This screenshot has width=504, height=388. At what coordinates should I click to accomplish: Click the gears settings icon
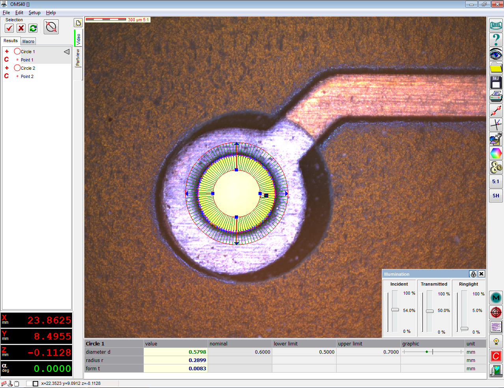tap(496, 167)
